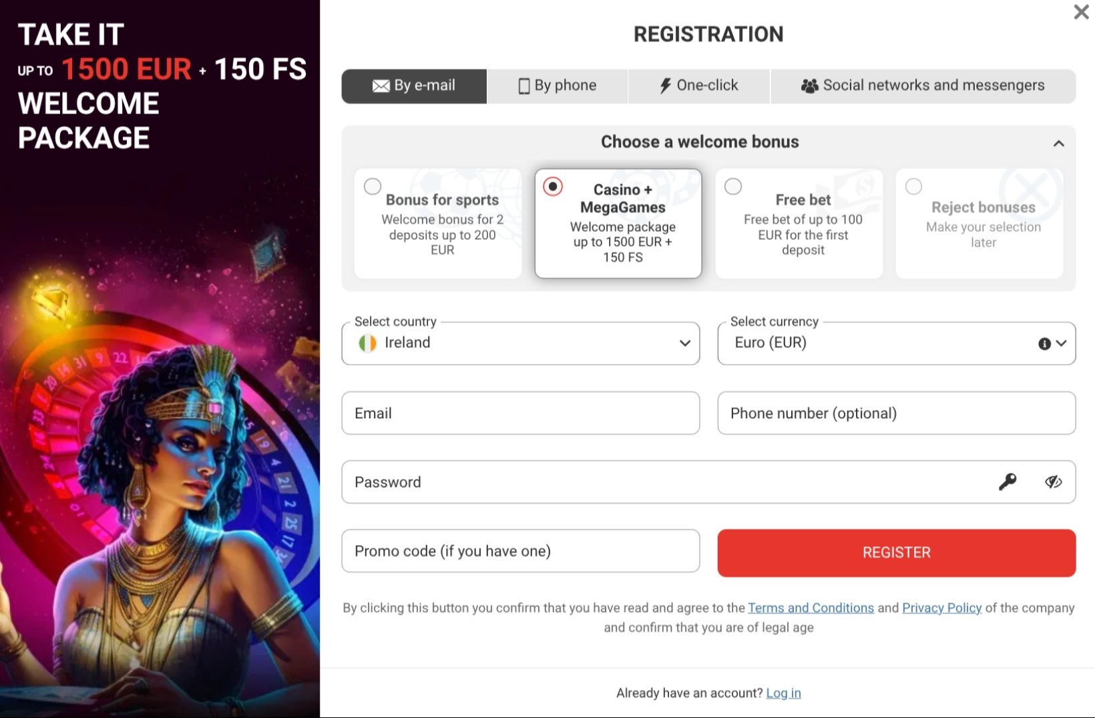Click the Ireland flag icon
The height and width of the screenshot is (718, 1095).
pos(368,343)
